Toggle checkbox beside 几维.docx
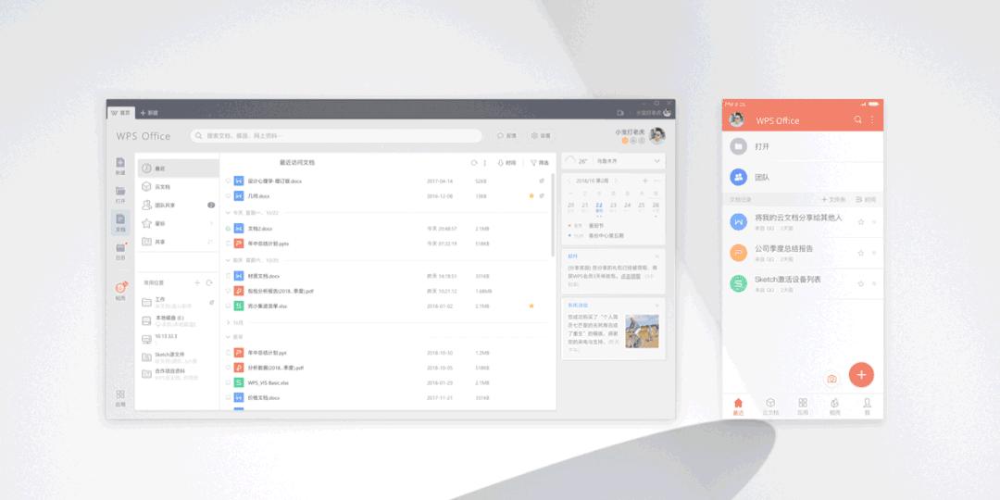 click(x=228, y=195)
